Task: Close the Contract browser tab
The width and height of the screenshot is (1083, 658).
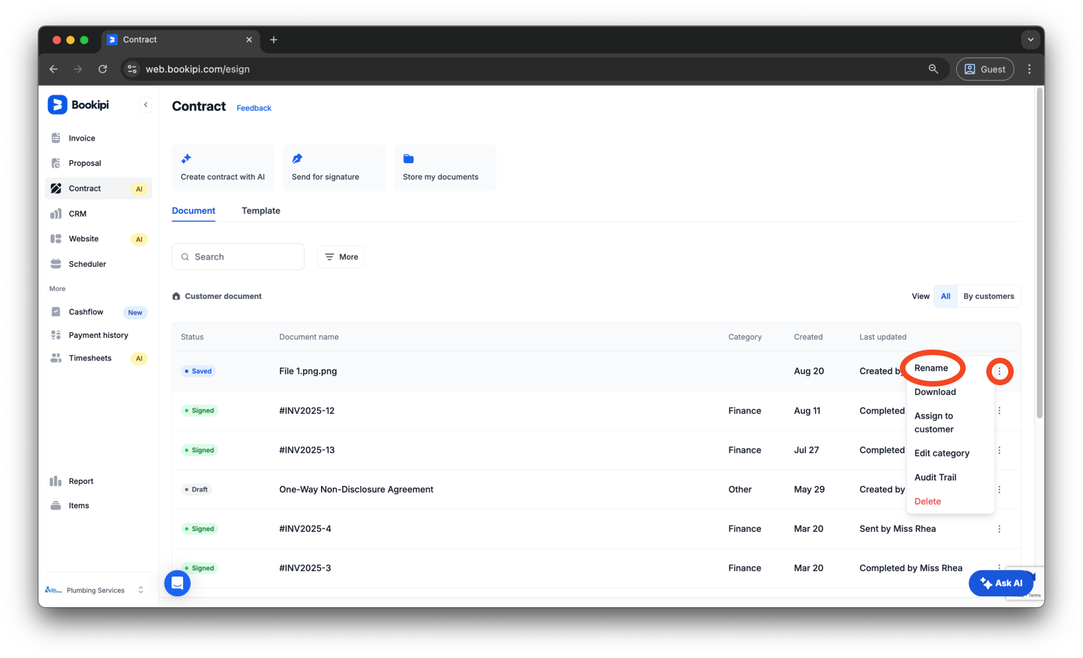Action: (249, 40)
